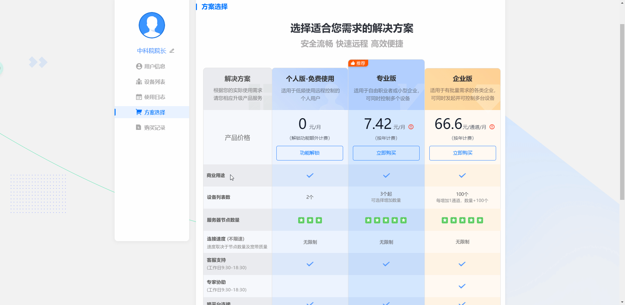The image size is (625, 305).
Task: Click the 专家协助 row label
Action: (216, 282)
